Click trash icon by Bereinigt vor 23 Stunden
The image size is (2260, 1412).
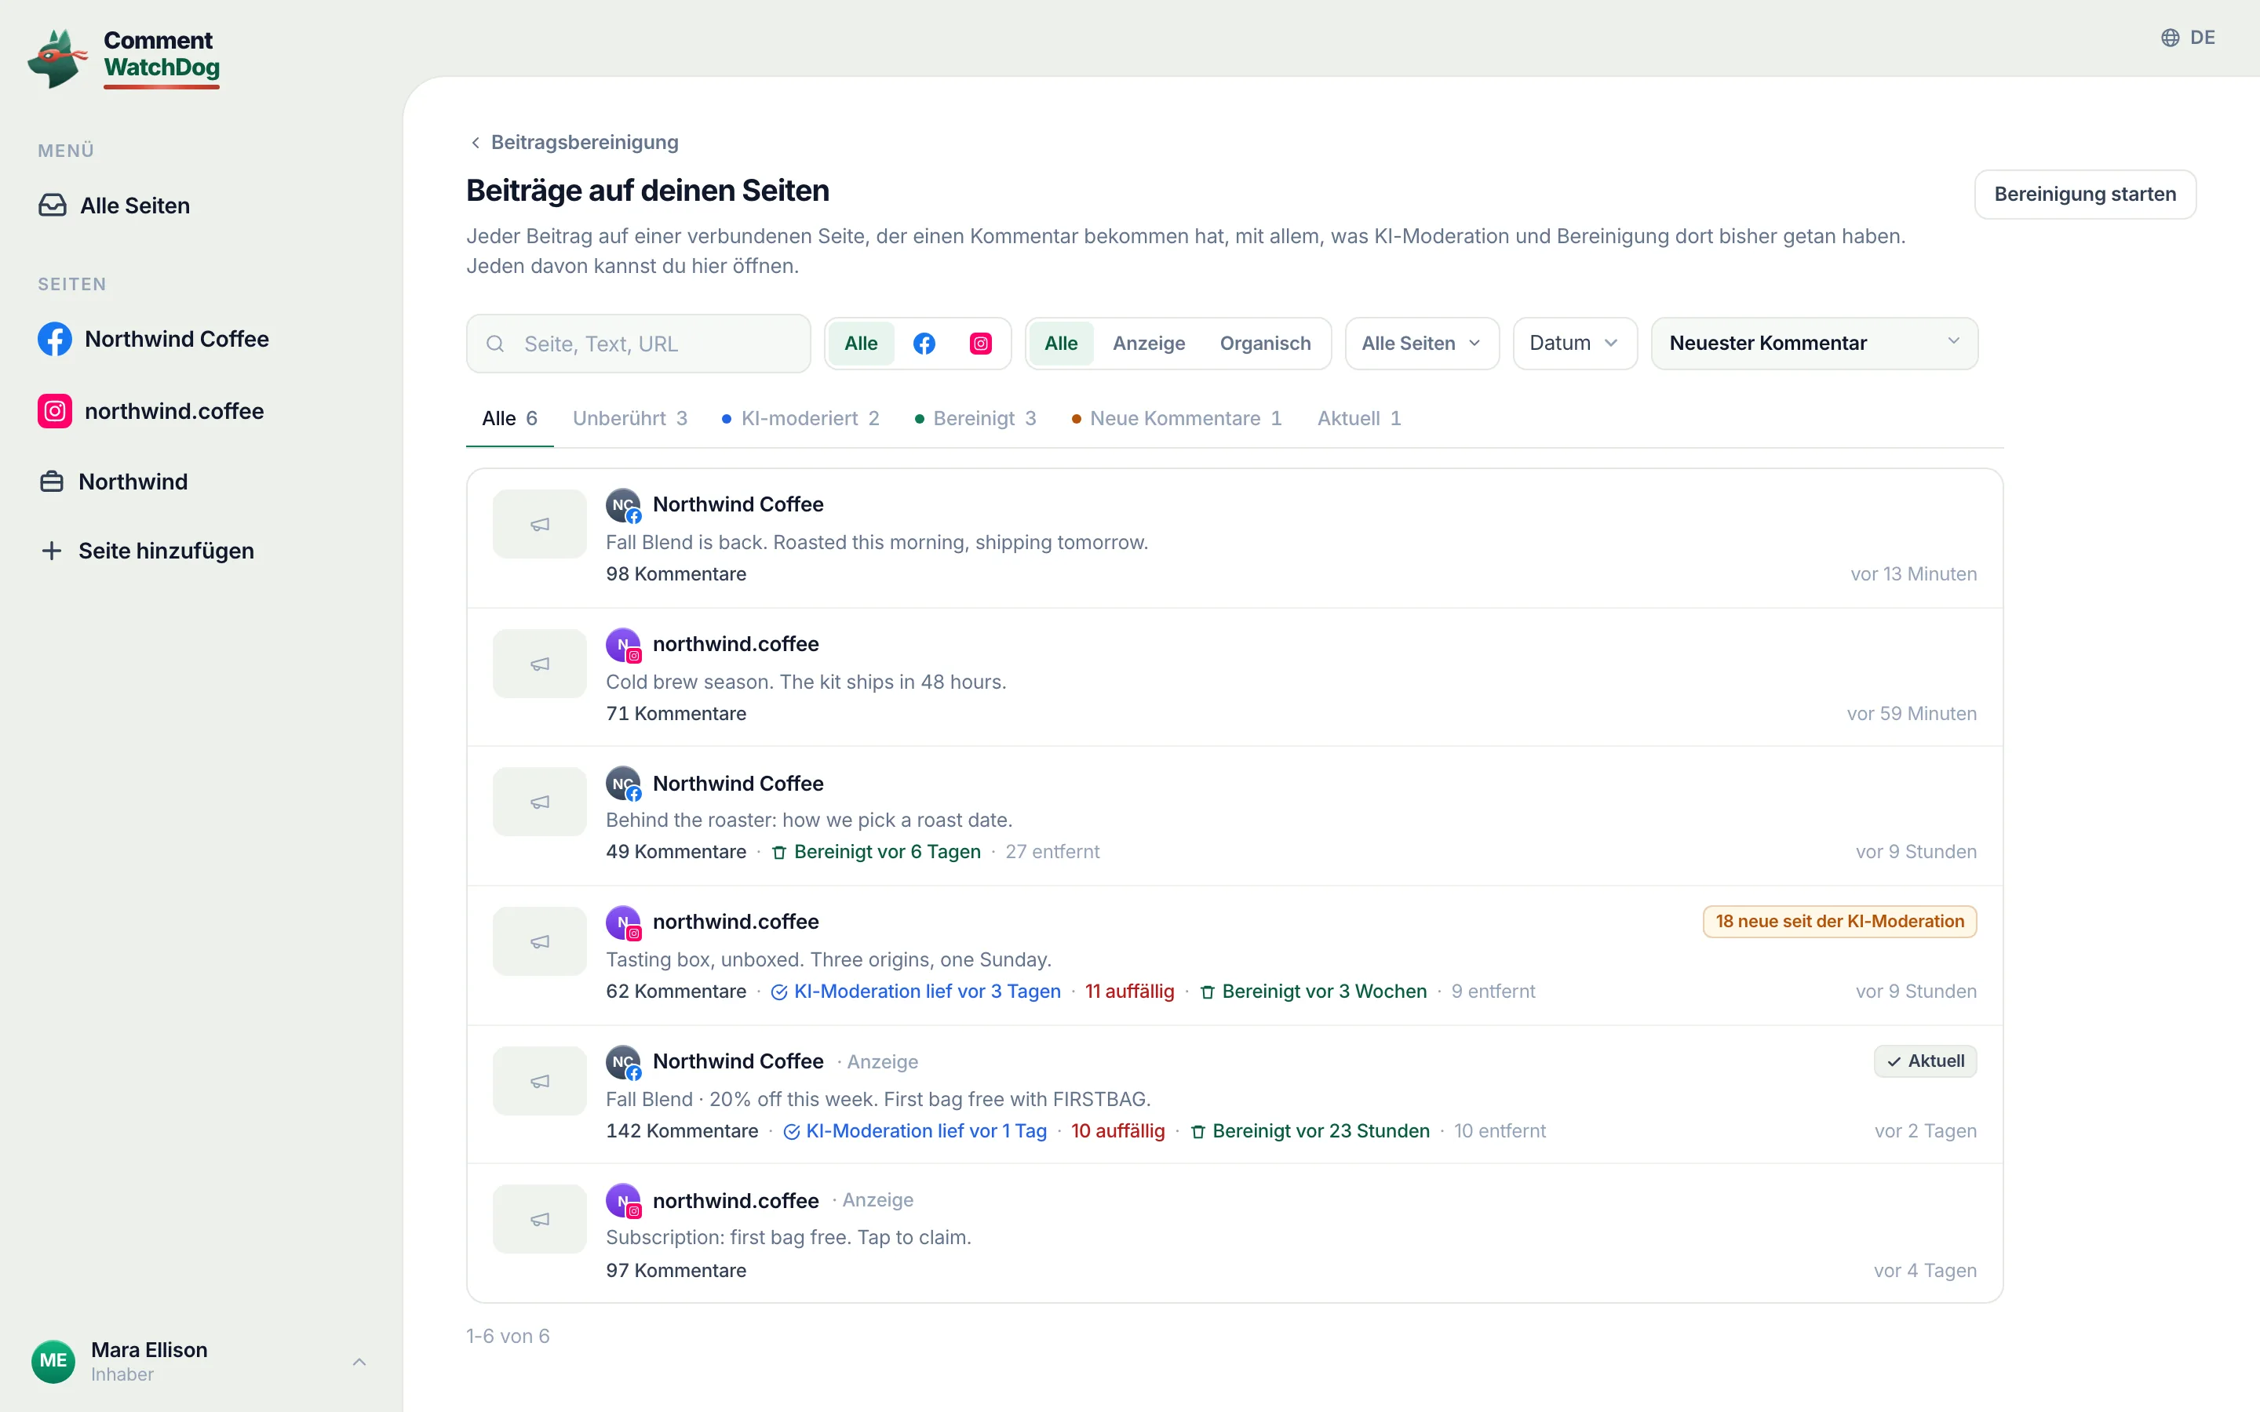1197,1132
